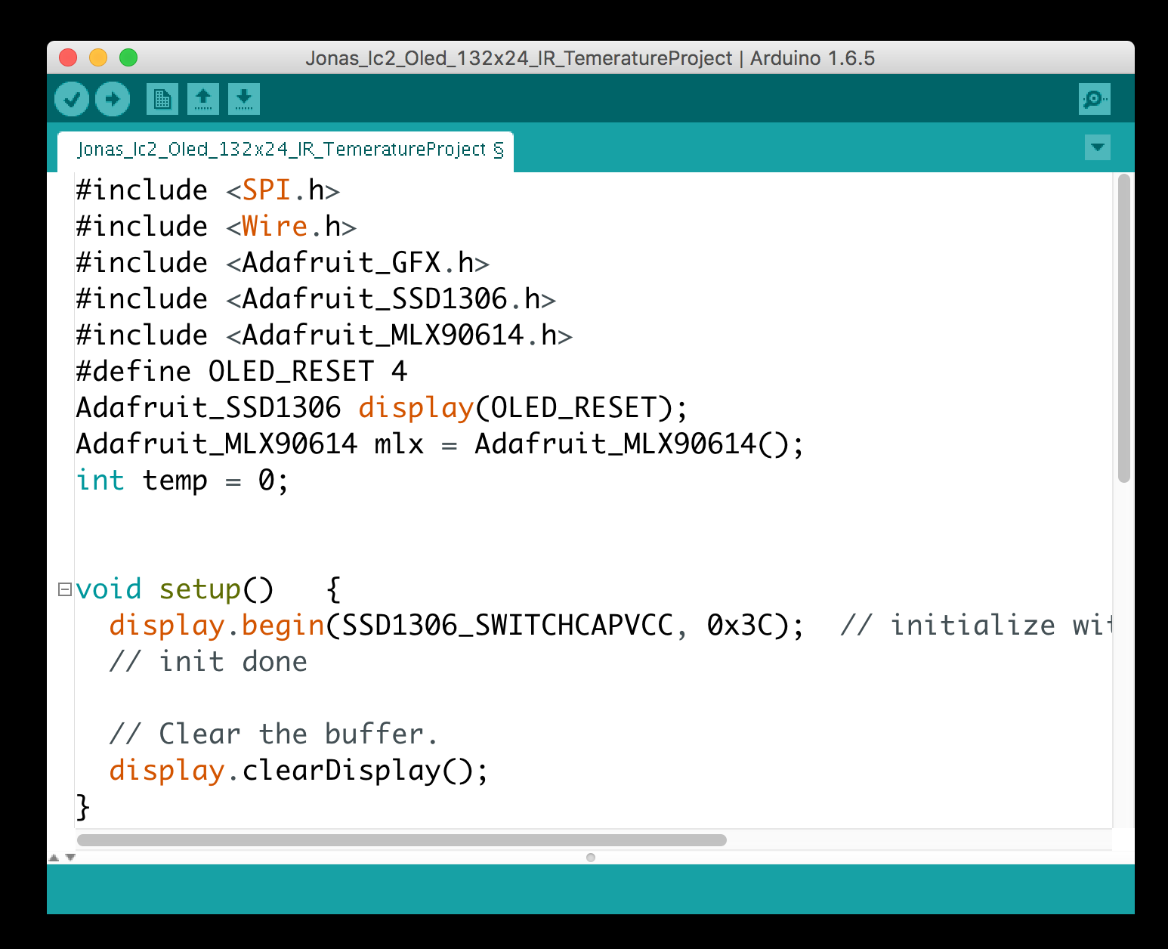Click on 'mlx = Adafruit_MLX90614();' text

tap(589, 444)
